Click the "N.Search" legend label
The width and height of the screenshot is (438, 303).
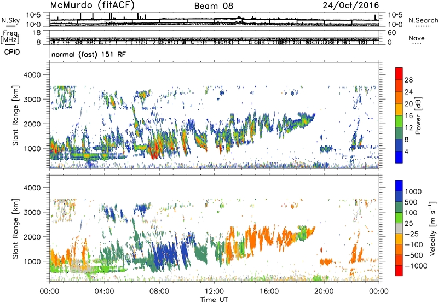[423, 20]
